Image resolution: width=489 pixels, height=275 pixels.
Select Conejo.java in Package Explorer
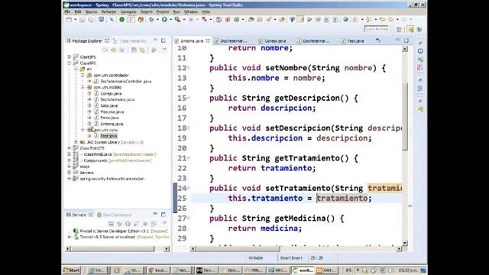click(111, 93)
